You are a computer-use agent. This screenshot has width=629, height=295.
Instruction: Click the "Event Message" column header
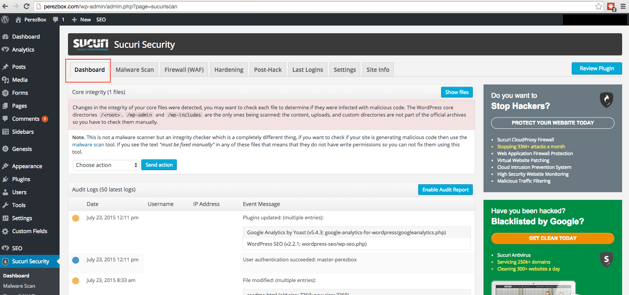pos(261,204)
